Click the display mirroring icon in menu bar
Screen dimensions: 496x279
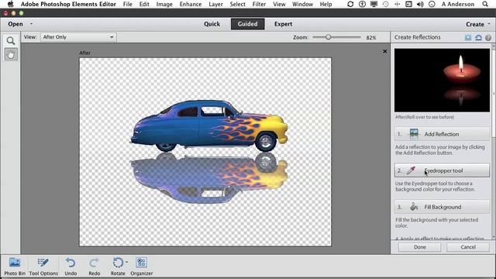tap(374, 4)
